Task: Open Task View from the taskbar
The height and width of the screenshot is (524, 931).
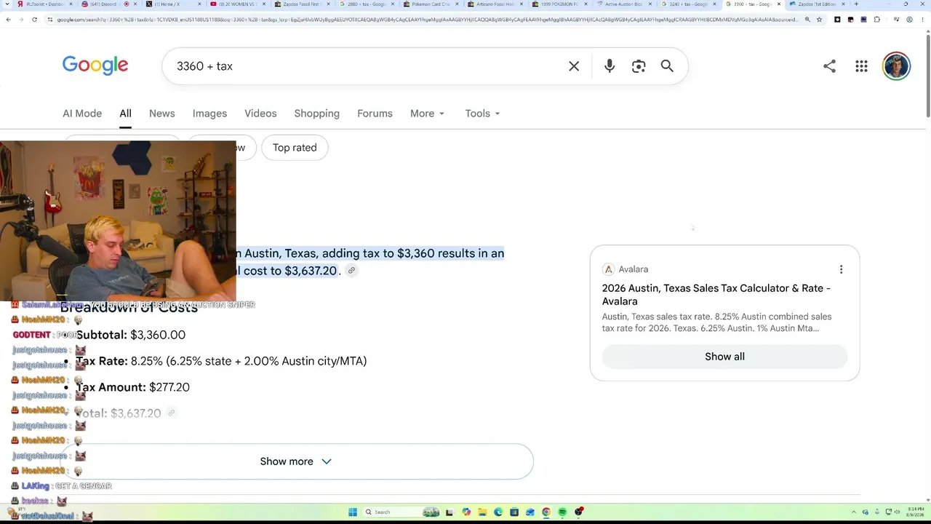Action: 450,512
